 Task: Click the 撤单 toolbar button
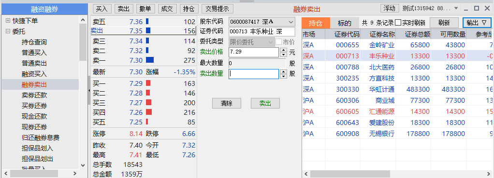[x=145, y=9]
